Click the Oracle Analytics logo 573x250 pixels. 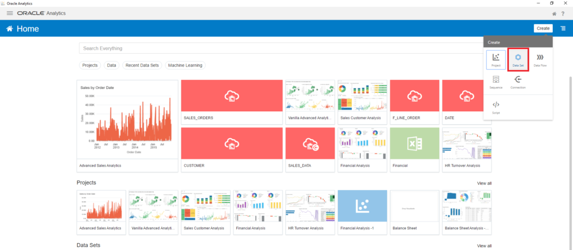coord(41,13)
